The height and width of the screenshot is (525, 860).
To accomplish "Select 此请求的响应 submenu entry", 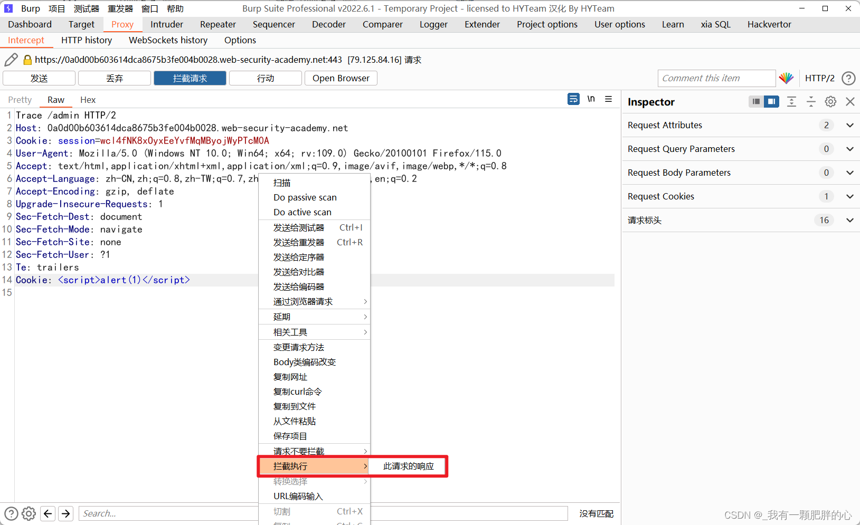I will (408, 466).
